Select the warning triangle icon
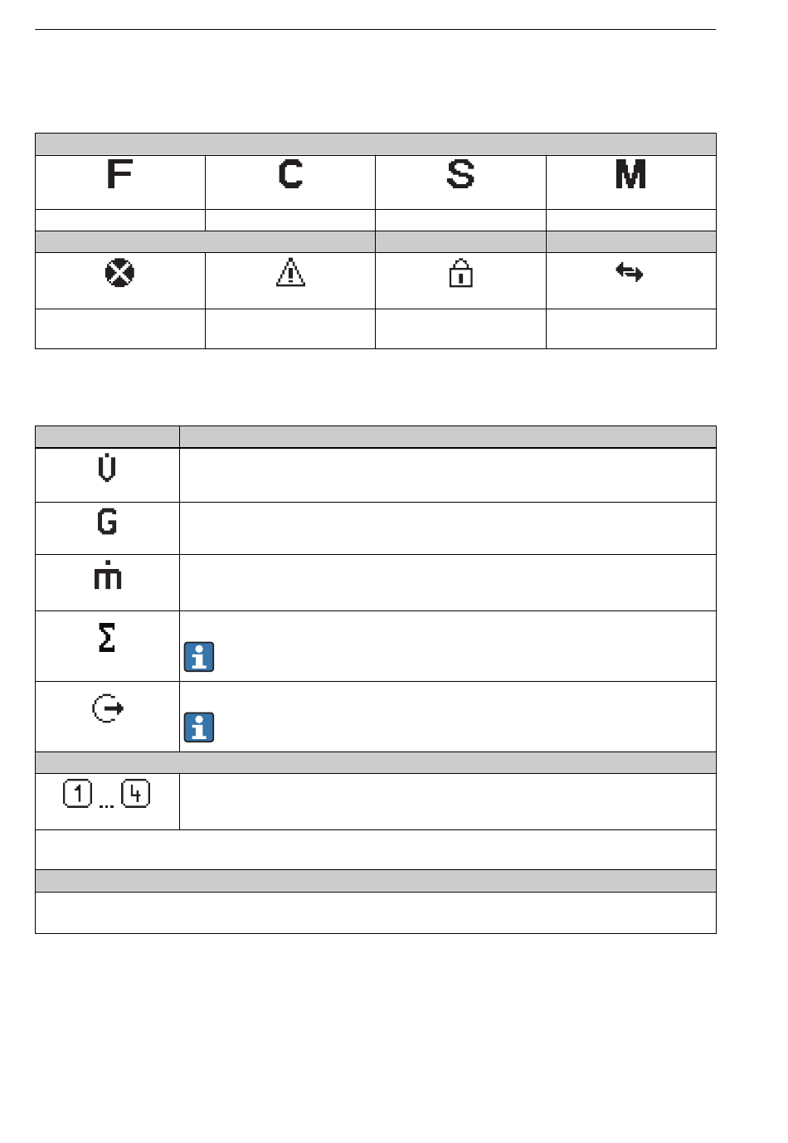 click(x=290, y=273)
